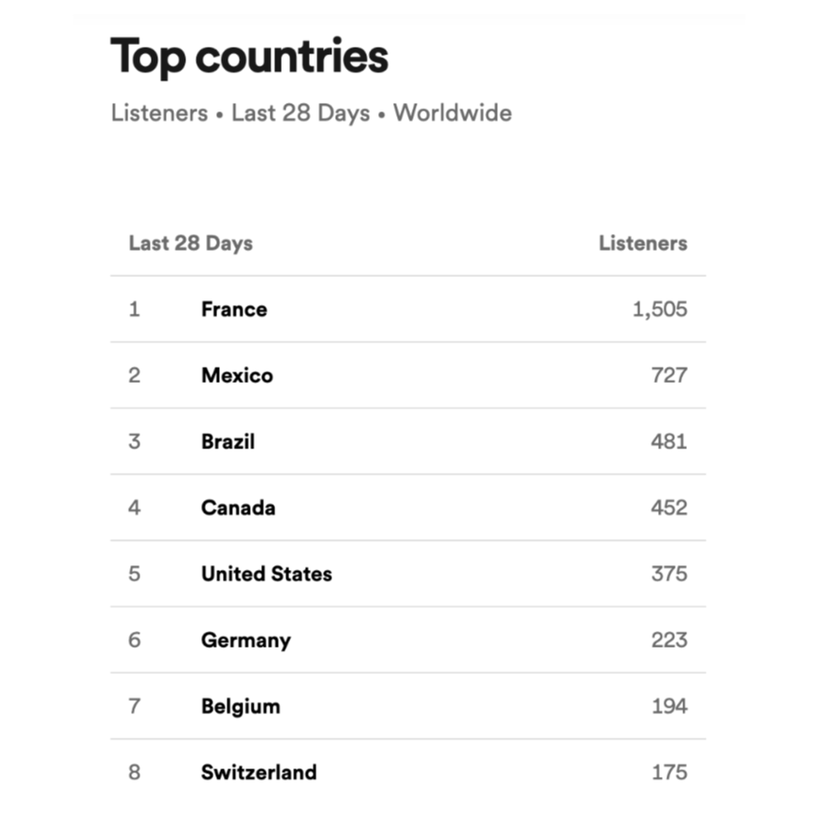Click Mexico's listener count 727
Screen dimensions: 819x819
pyautogui.click(x=669, y=375)
